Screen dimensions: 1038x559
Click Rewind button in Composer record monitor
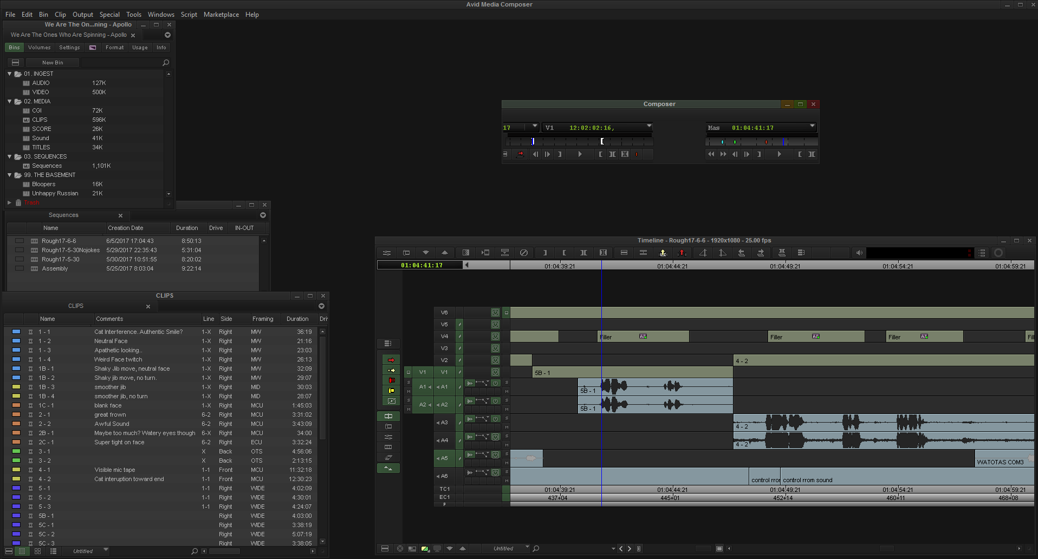tap(711, 154)
